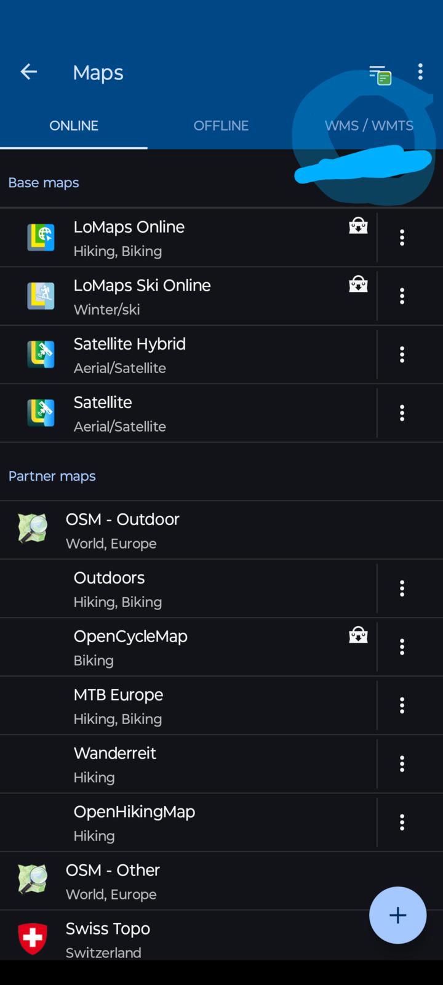Open three-dot menu for Outdoors map

click(x=402, y=589)
